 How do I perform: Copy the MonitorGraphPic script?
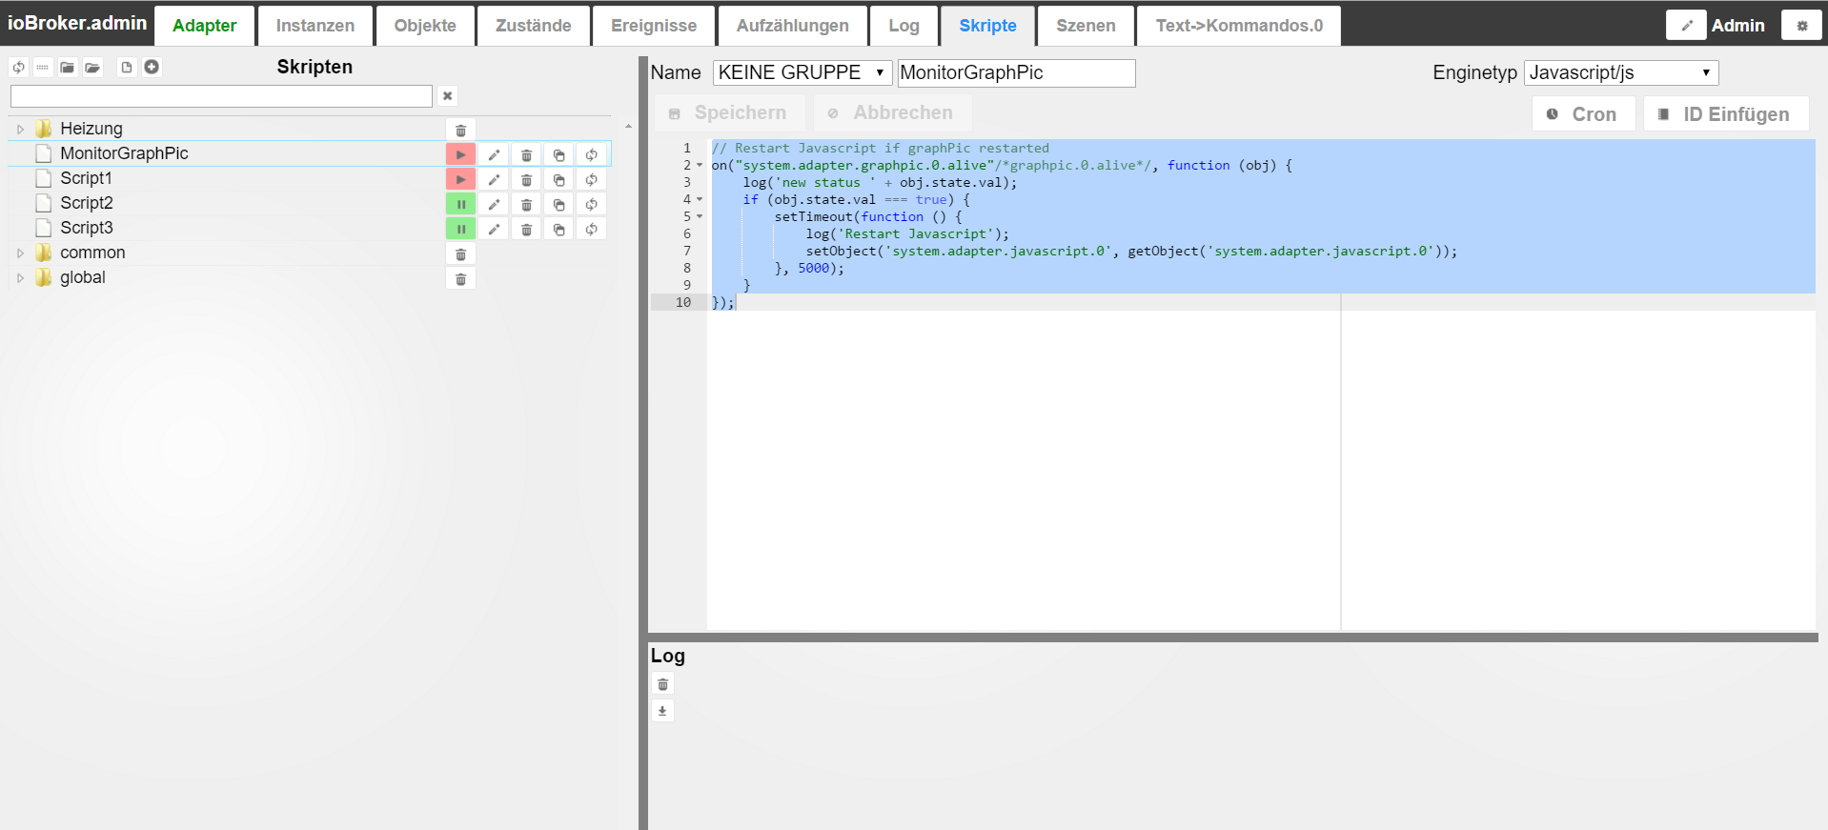[559, 155]
